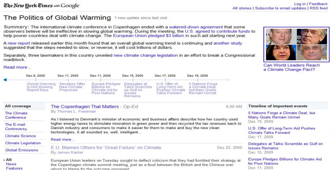336x170 pixels.
Task: Open Delegates at Talks Scramble timeline entry under the bar
Action: 138,90
